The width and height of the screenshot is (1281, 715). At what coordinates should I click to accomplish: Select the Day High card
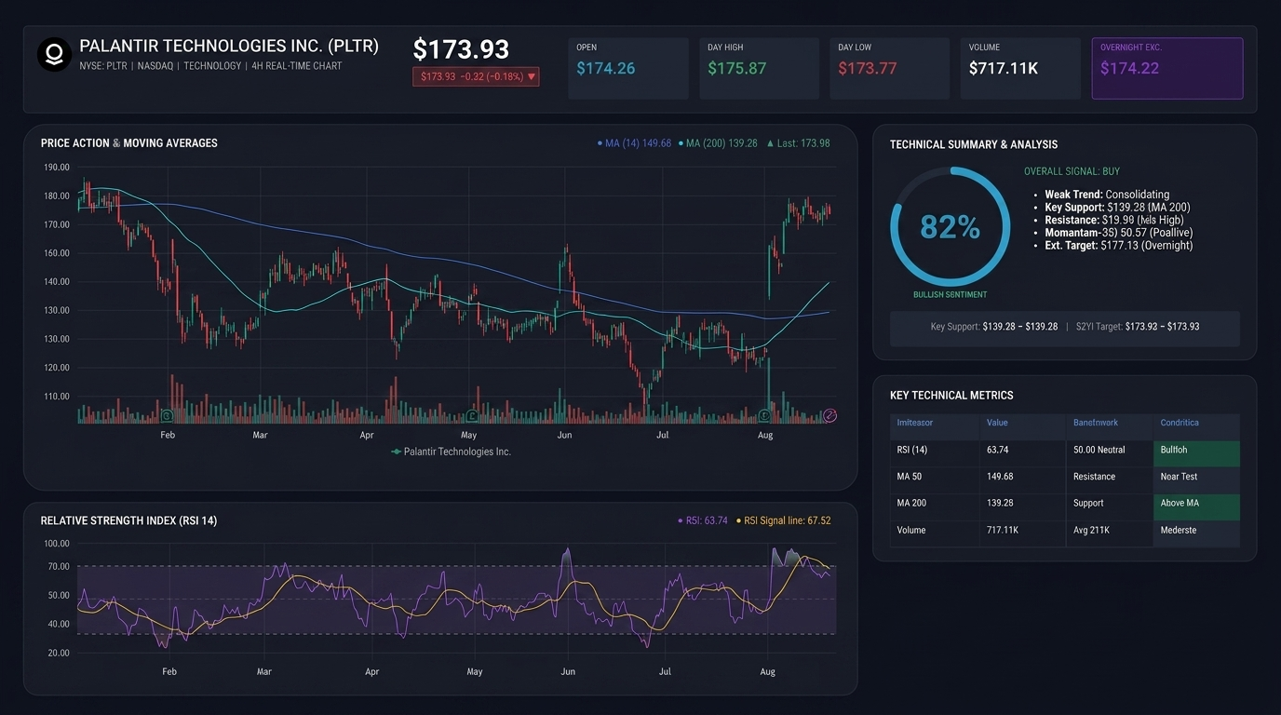[x=760, y=68]
